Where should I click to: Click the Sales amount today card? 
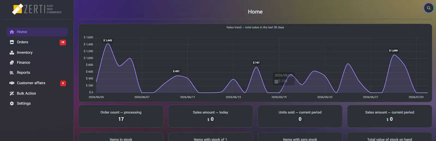[210, 116]
